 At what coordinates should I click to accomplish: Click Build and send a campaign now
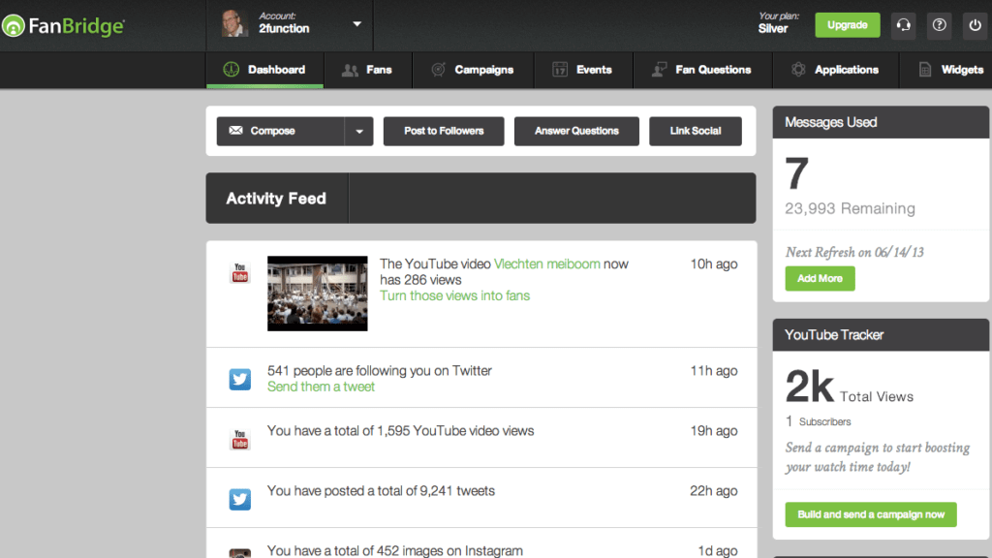coord(871,514)
